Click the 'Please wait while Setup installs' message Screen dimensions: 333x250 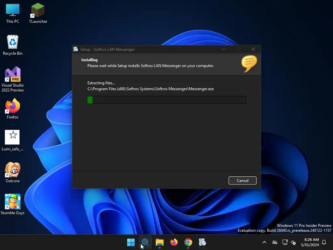pyautogui.click(x=151, y=66)
